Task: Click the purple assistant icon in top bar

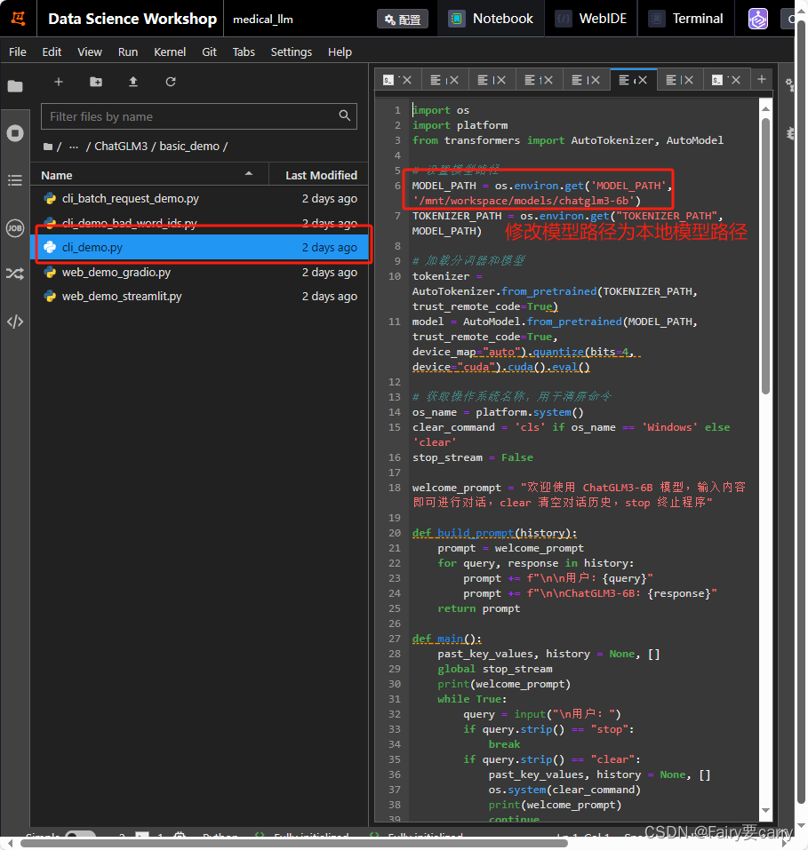Action: (x=758, y=19)
